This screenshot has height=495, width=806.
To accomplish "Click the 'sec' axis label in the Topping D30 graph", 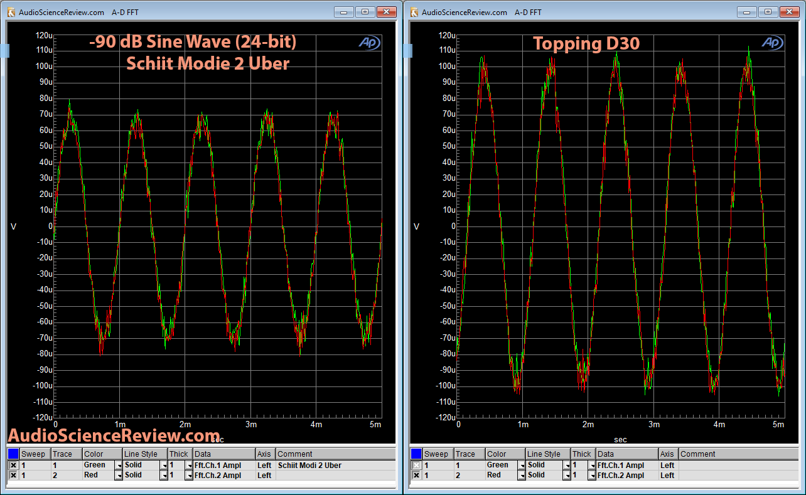I will (620, 439).
